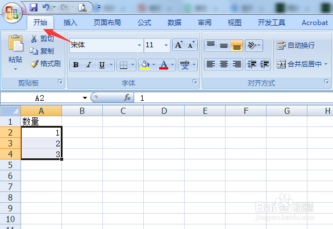Click the orientation text-angle icon
This screenshot has width=333, height=229.
[x=254, y=46]
